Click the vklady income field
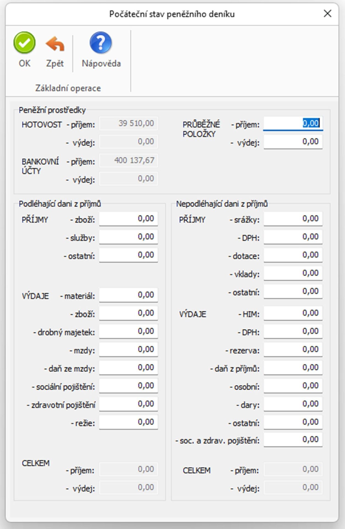345x529 pixels. [293, 273]
